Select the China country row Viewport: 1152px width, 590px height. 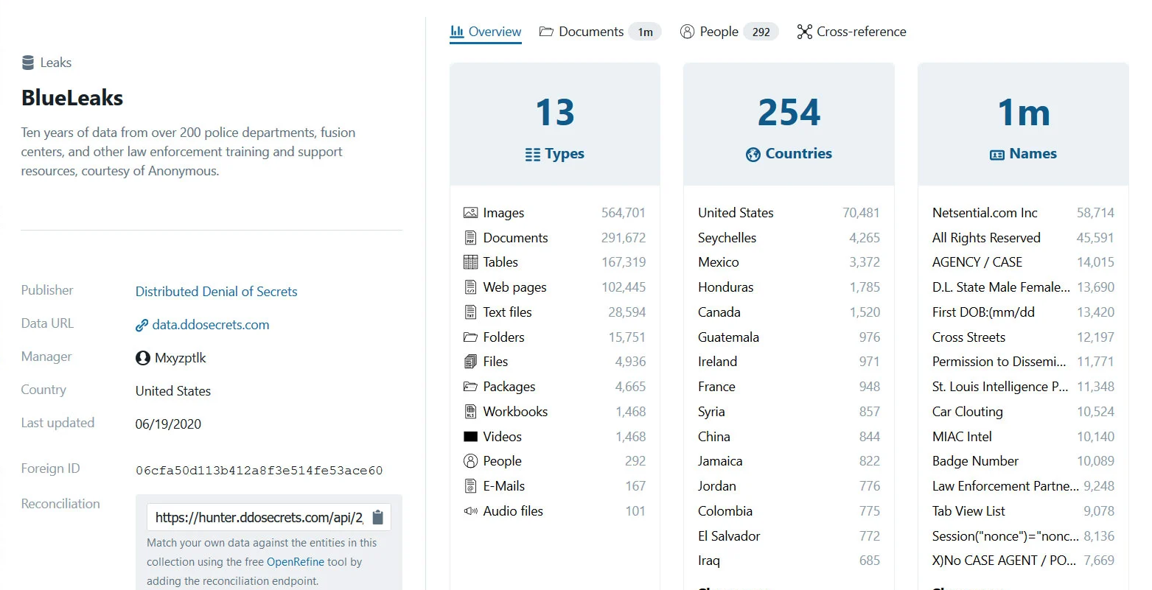coord(789,437)
